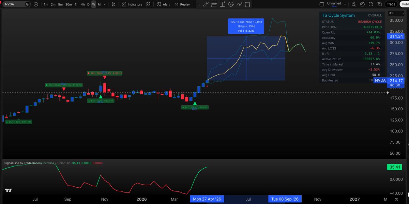
Task: Click the Mon 27 Apr '26 date marker
Action: point(207,199)
